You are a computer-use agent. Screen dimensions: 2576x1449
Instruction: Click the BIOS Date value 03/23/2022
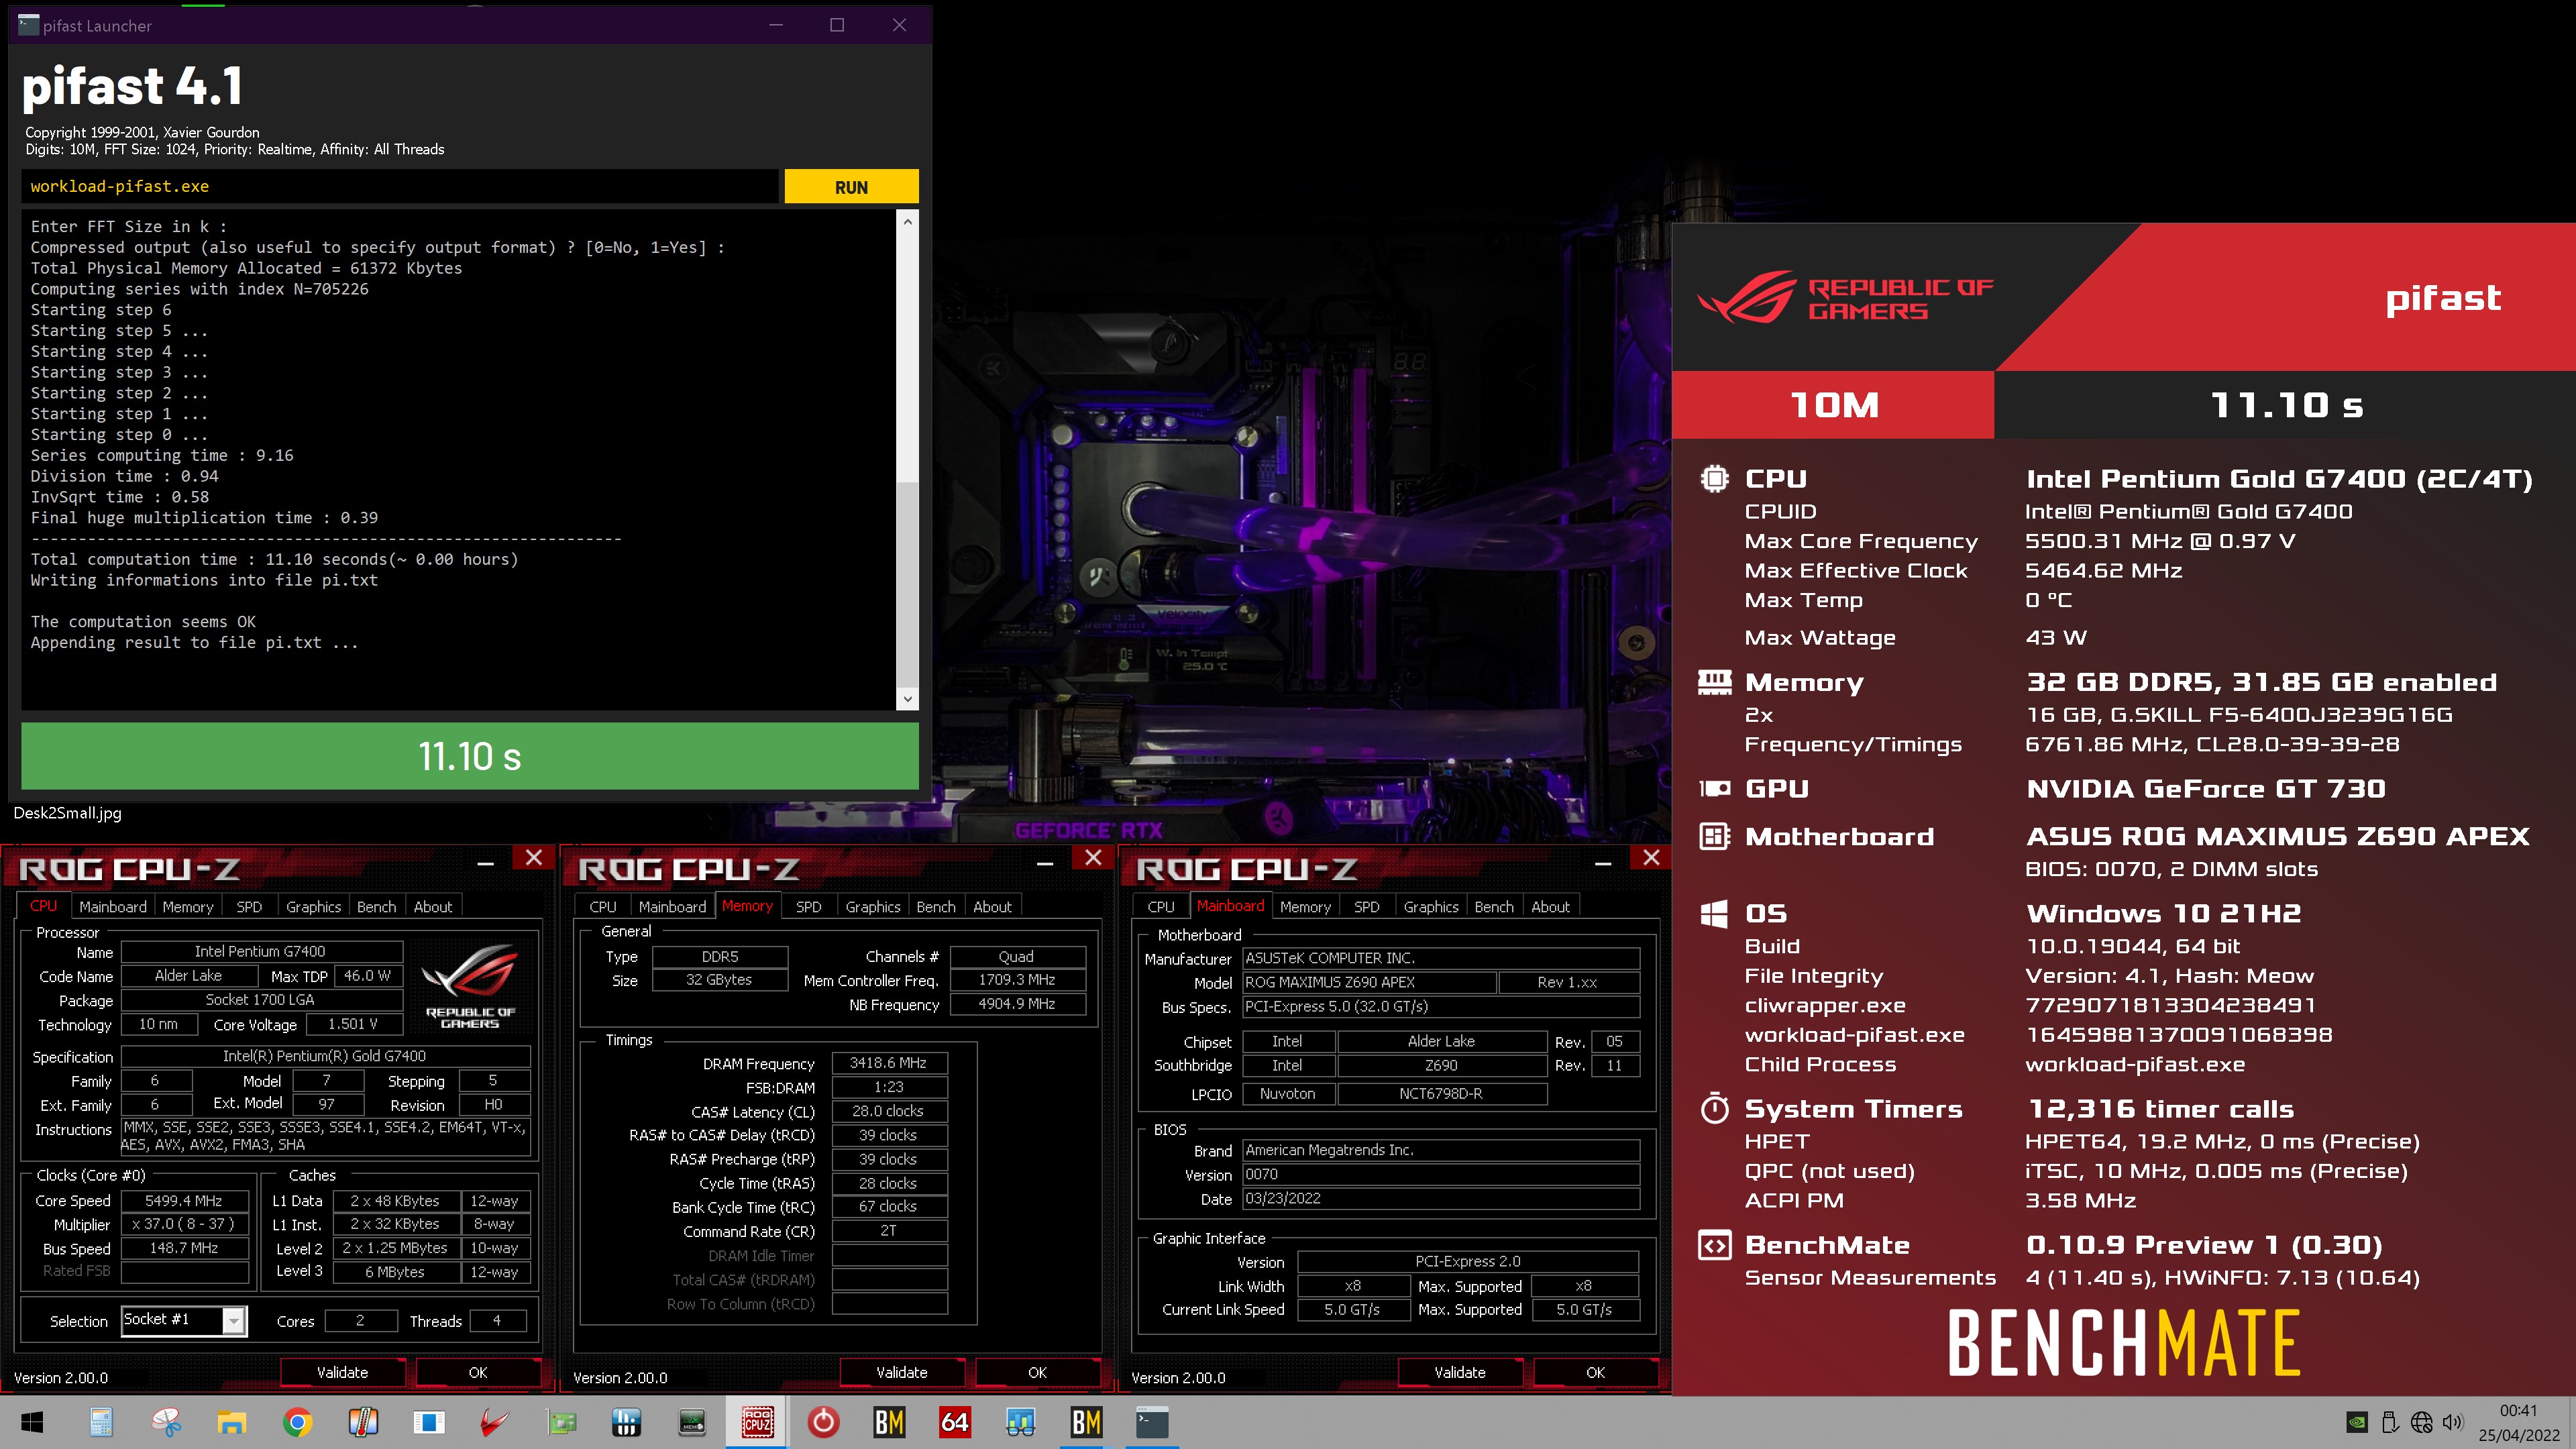point(1440,1198)
